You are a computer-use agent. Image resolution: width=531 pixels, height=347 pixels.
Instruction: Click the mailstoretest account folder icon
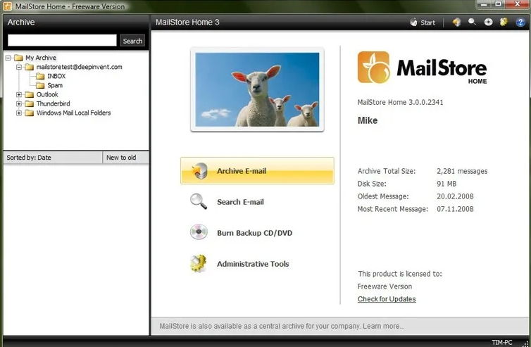tap(30, 67)
